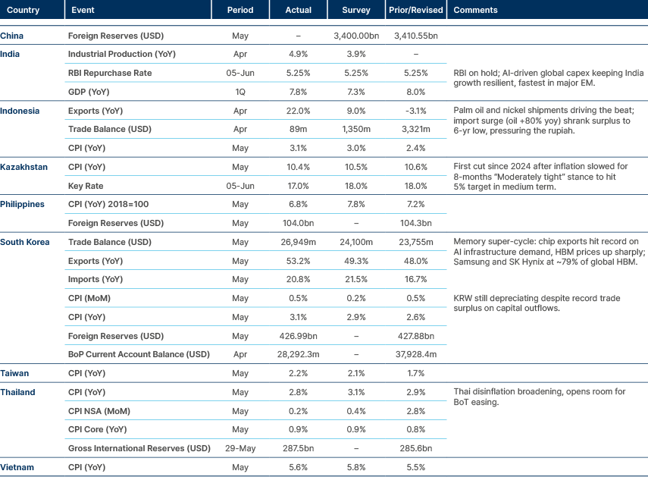
Task: Click the Thai disinflation comment
Action: tap(540, 397)
